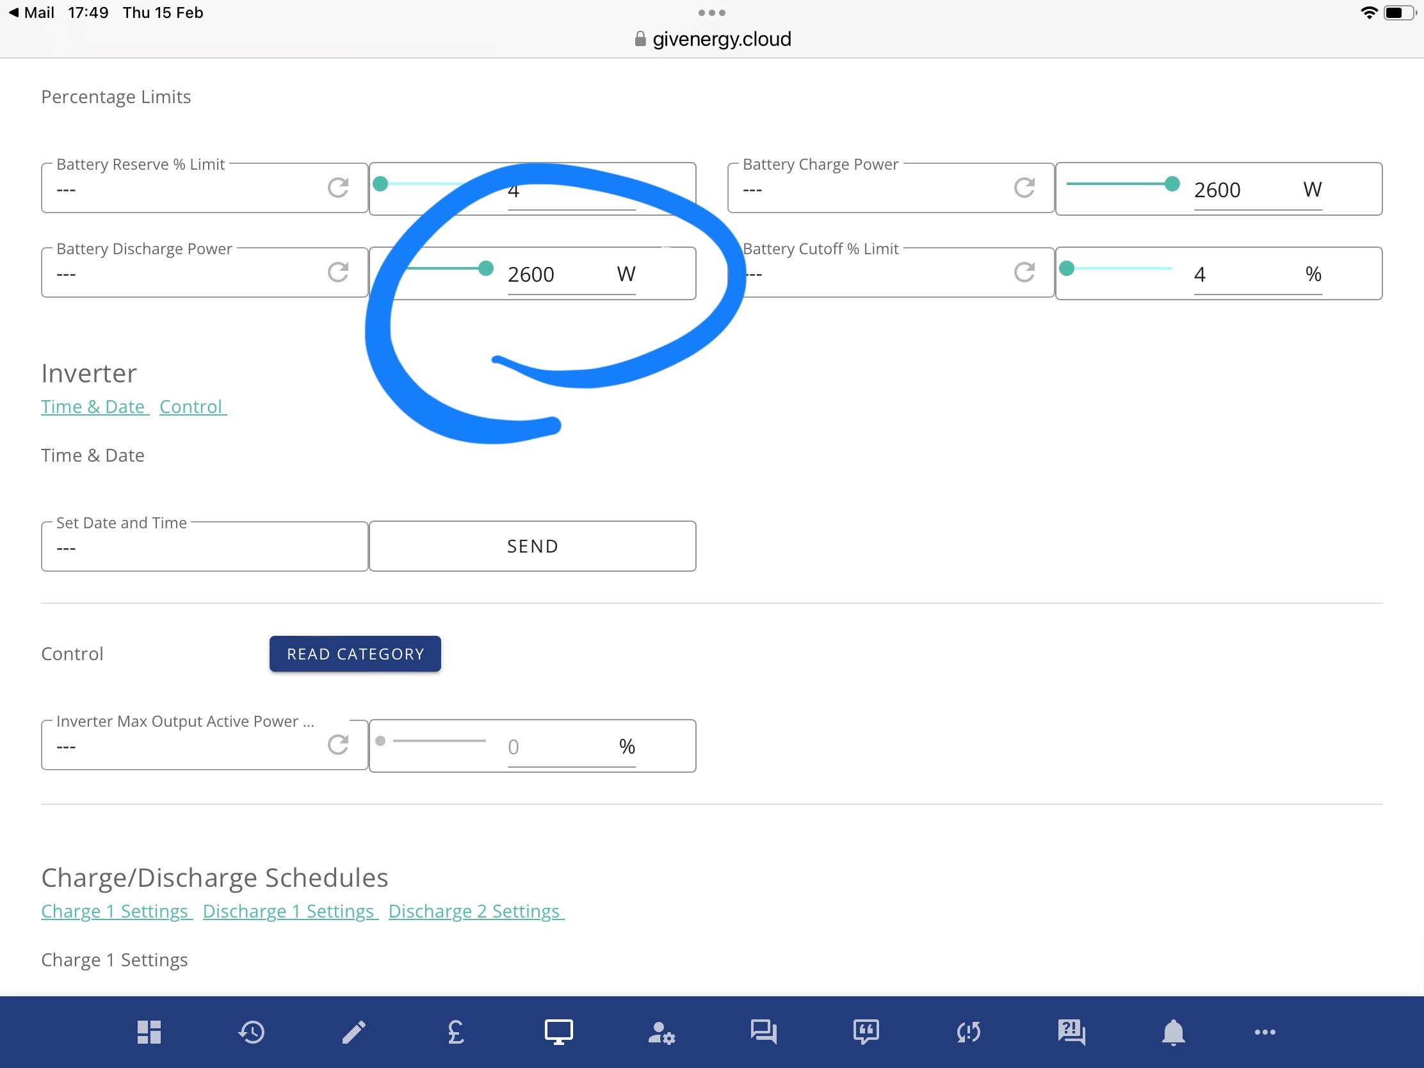Go back to Mail app via status bar
Image resolution: width=1424 pixels, height=1068 pixels.
(x=31, y=13)
